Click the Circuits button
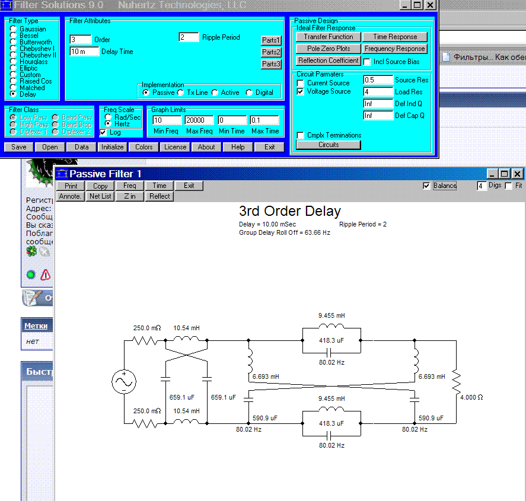Viewport: 526px width, 501px height. coord(328,145)
